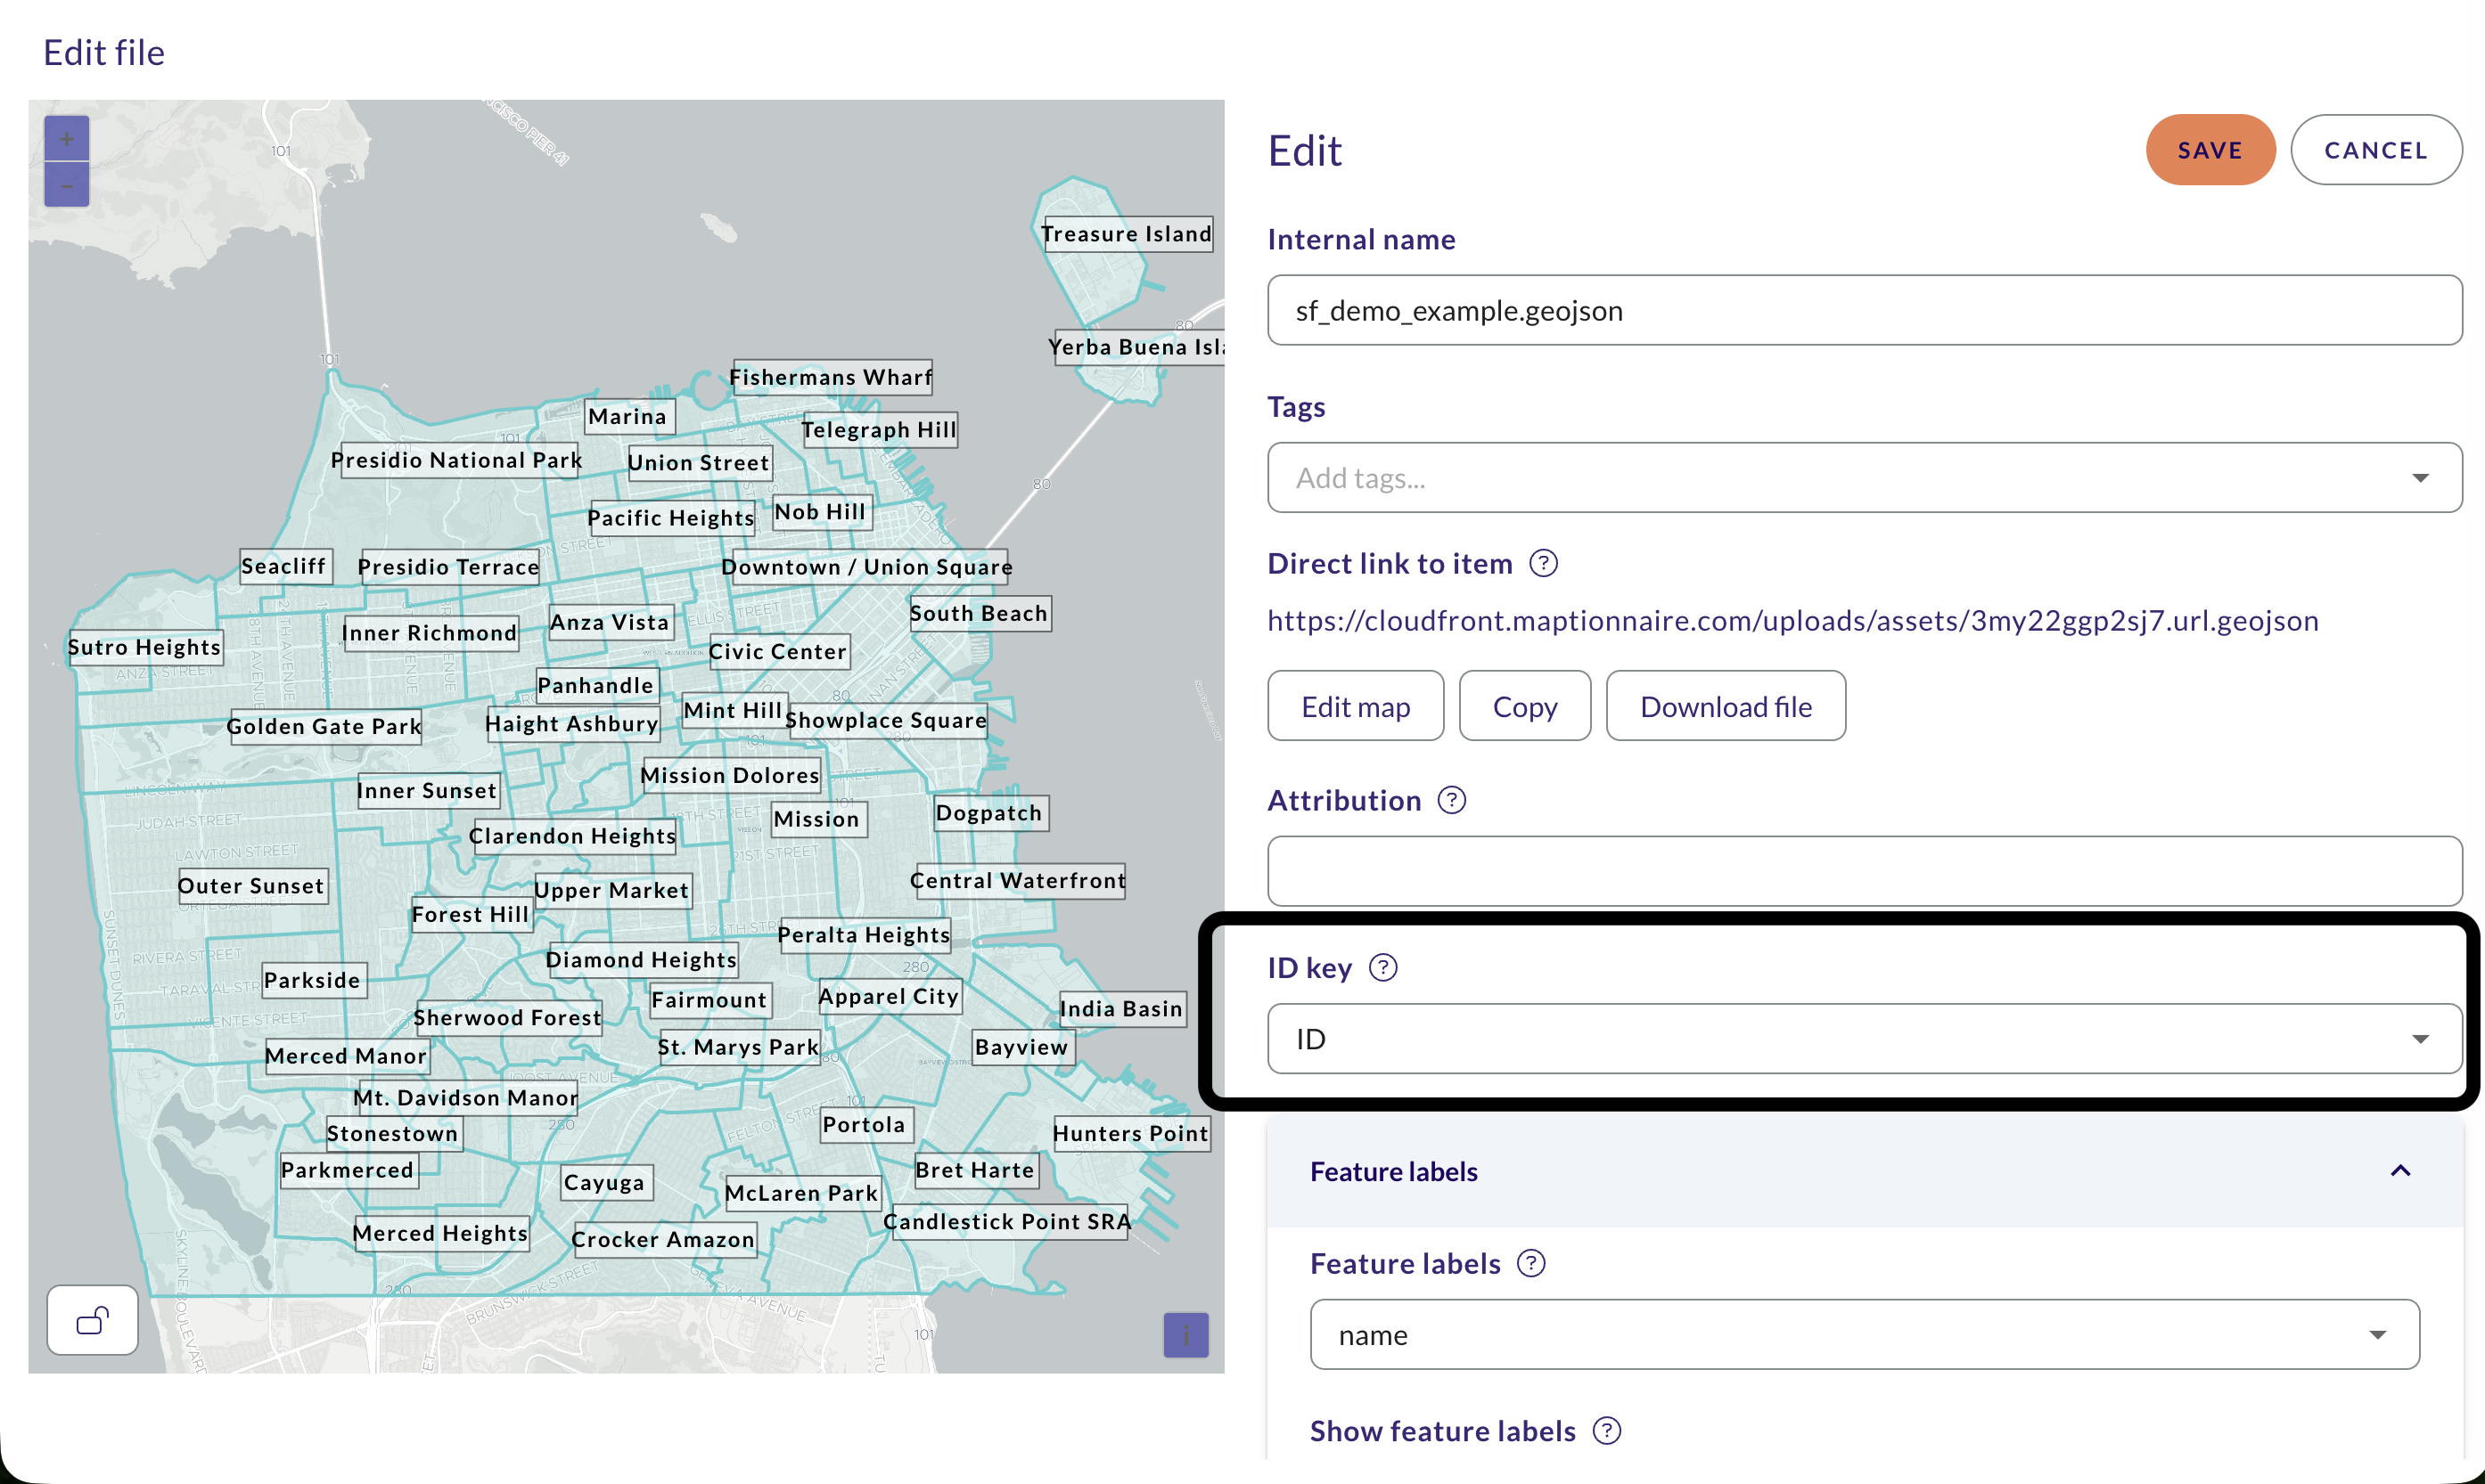Open the Feature labels name dropdown
This screenshot has width=2485, height=1484.
[1865, 1335]
